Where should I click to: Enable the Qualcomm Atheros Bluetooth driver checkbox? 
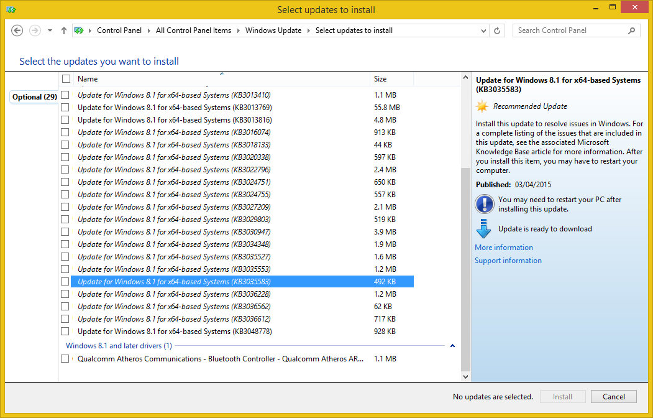[x=65, y=359]
